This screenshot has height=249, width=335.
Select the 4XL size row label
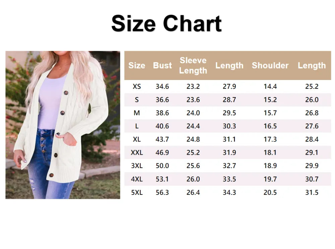point(137,179)
